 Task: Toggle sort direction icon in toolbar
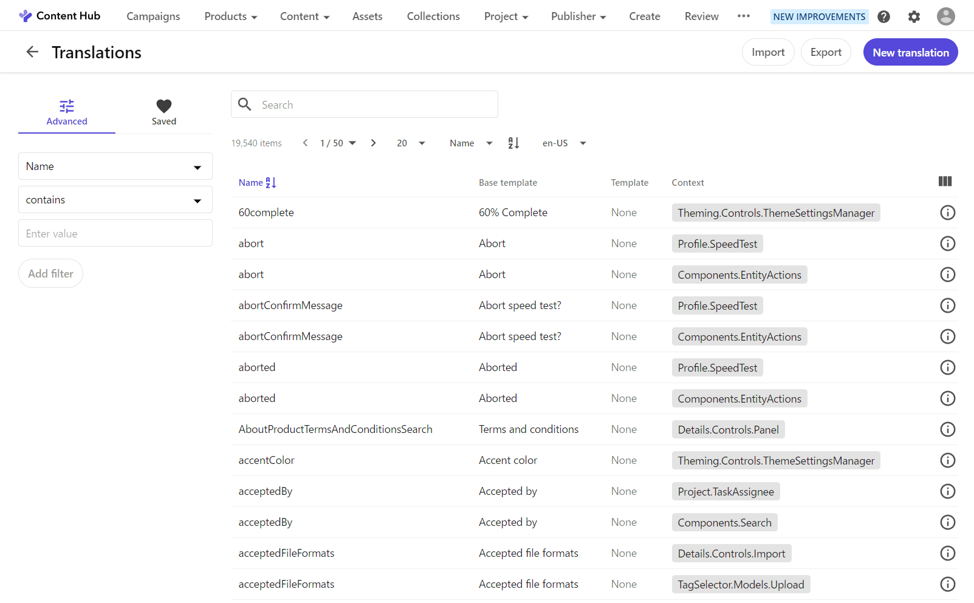pyautogui.click(x=513, y=143)
